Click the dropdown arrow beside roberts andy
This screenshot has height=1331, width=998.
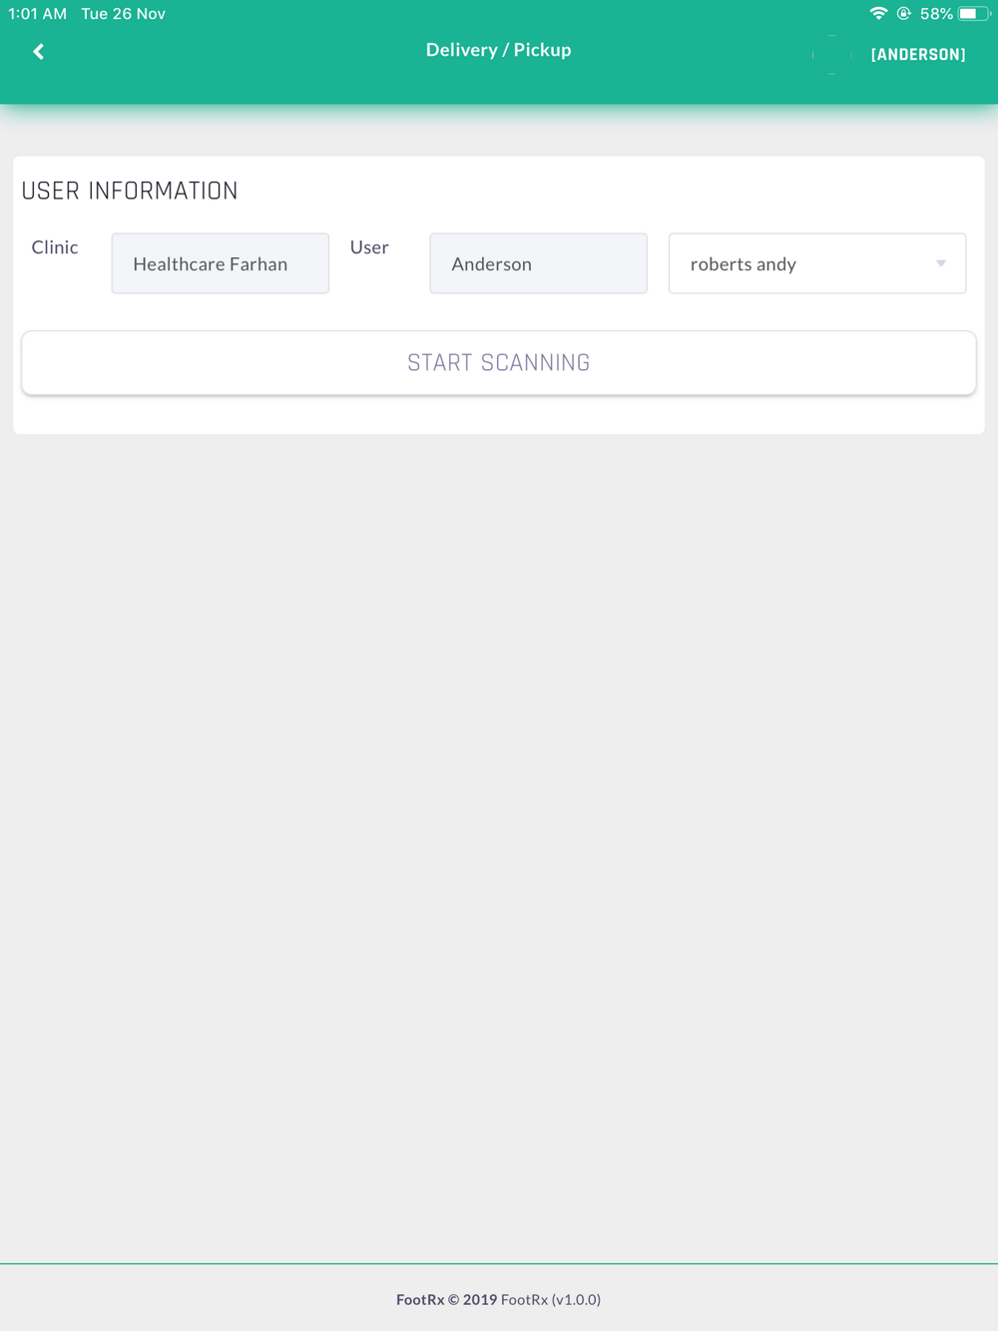941,263
